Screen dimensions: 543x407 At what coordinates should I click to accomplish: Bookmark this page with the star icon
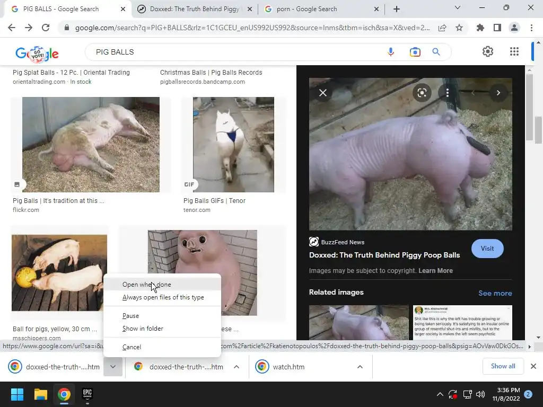point(459,28)
